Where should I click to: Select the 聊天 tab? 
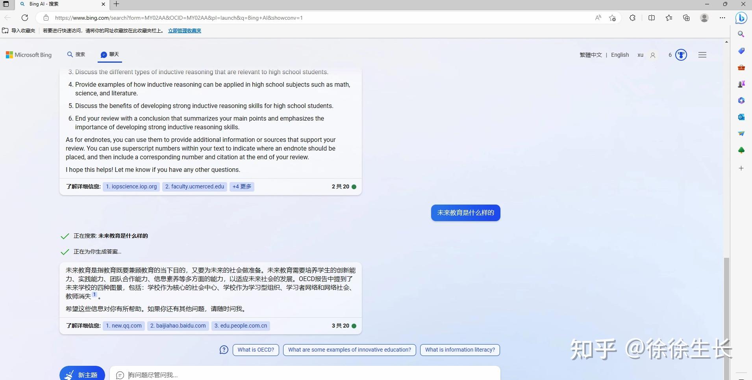click(x=109, y=55)
